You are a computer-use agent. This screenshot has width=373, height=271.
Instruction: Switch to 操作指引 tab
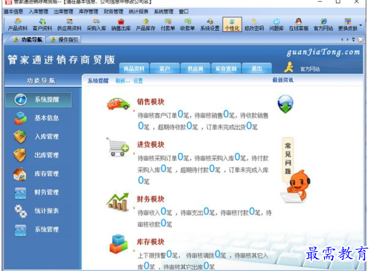point(65,39)
